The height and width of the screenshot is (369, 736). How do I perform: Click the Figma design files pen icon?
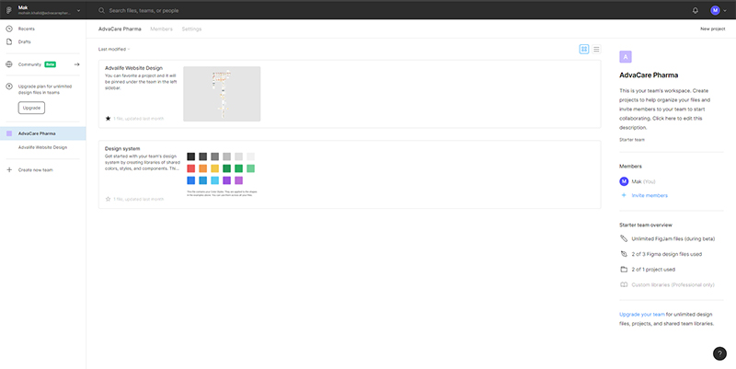[x=624, y=254]
